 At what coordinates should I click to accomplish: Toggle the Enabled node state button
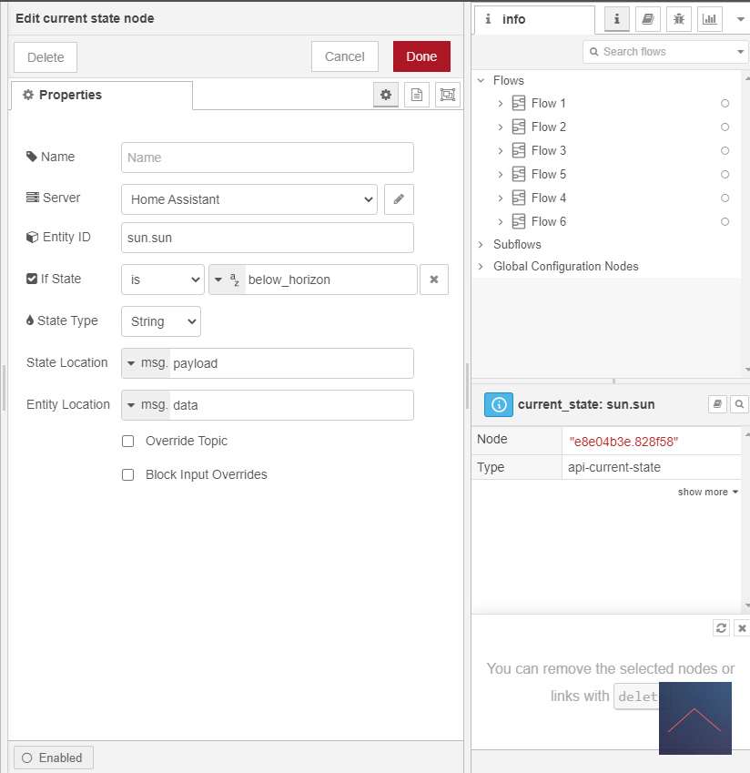click(x=53, y=758)
